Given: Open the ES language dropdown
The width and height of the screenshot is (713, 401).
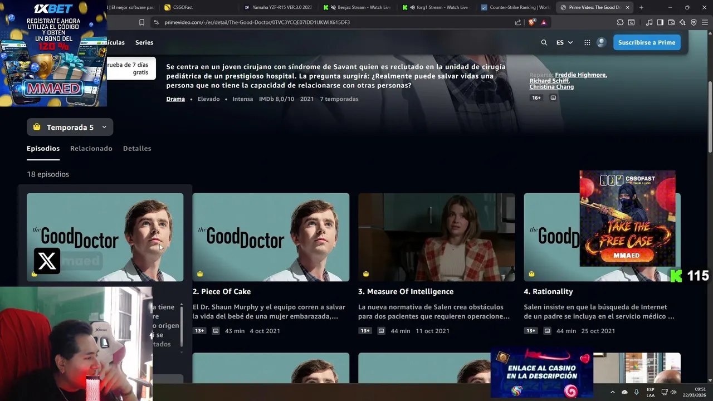Looking at the screenshot, I should coord(564,42).
